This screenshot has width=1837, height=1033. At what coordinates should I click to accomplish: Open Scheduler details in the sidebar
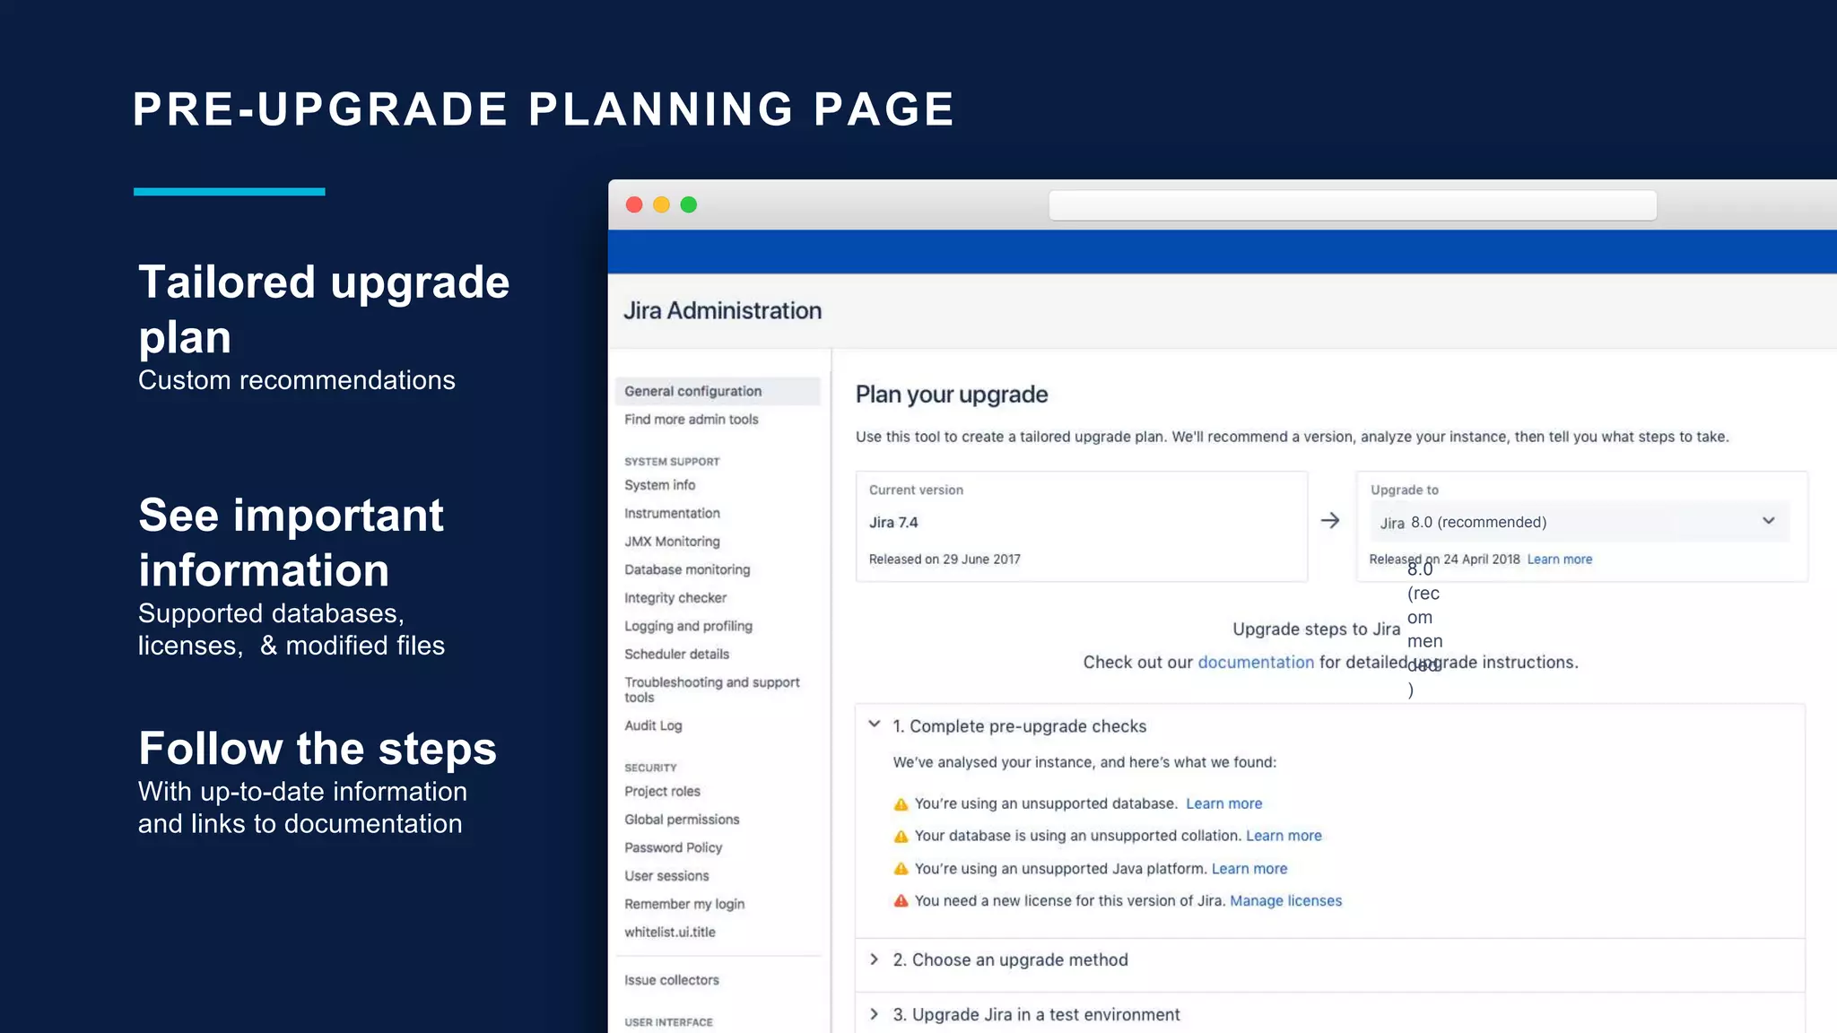pos(676,655)
